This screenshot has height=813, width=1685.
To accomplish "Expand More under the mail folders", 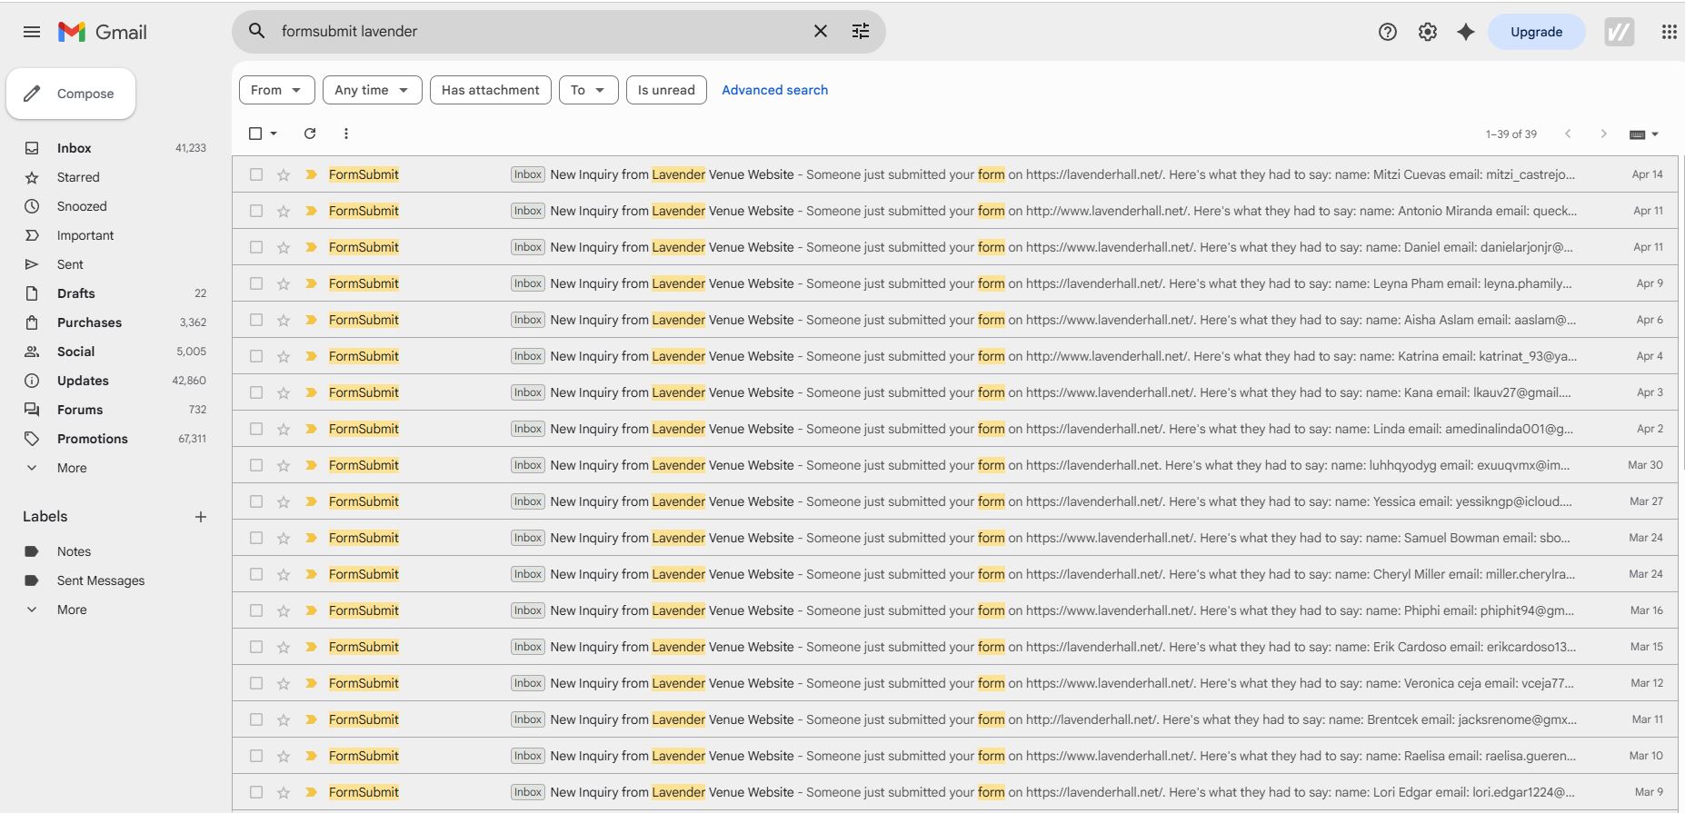I will coord(72,468).
